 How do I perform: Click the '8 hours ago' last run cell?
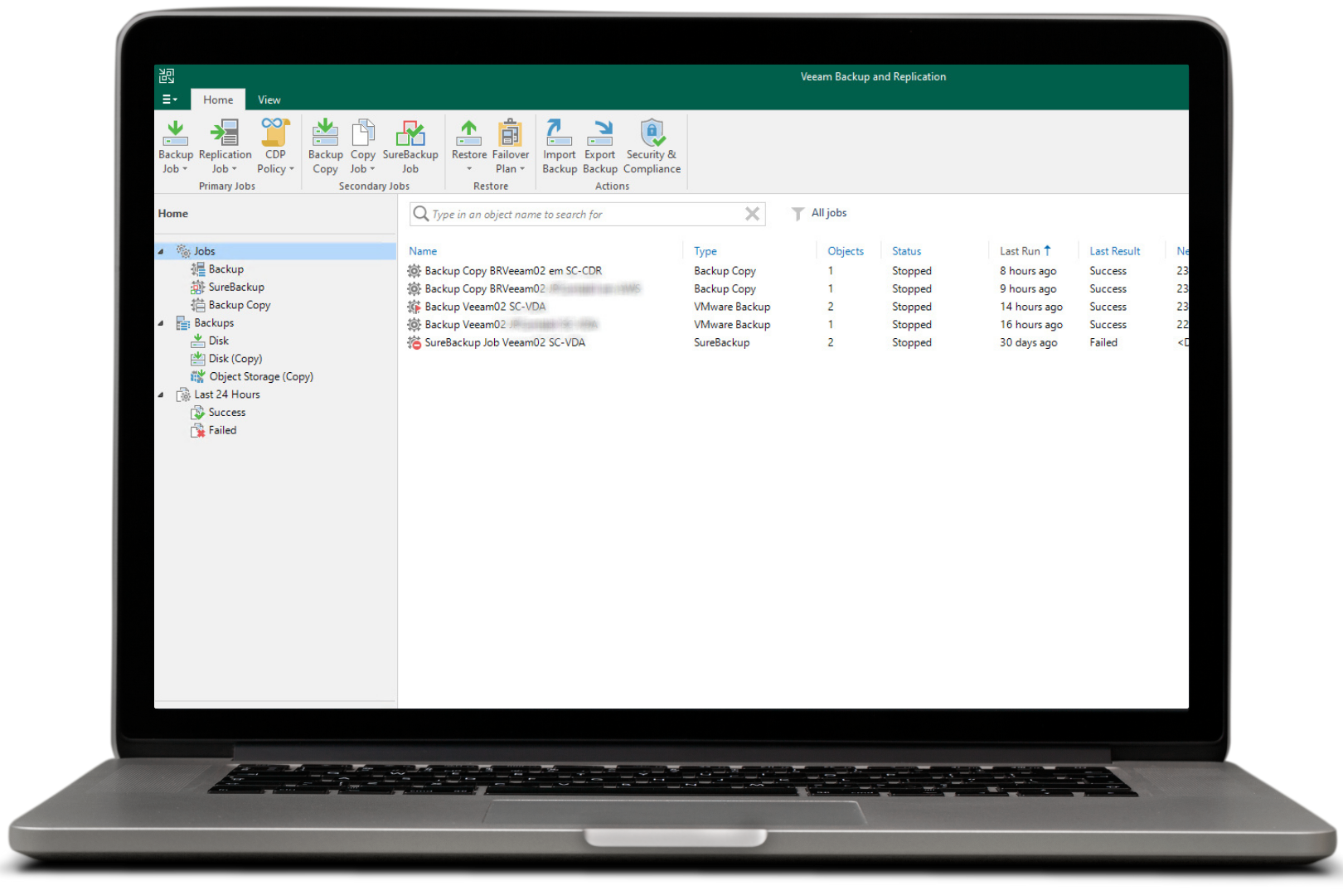click(x=1028, y=271)
